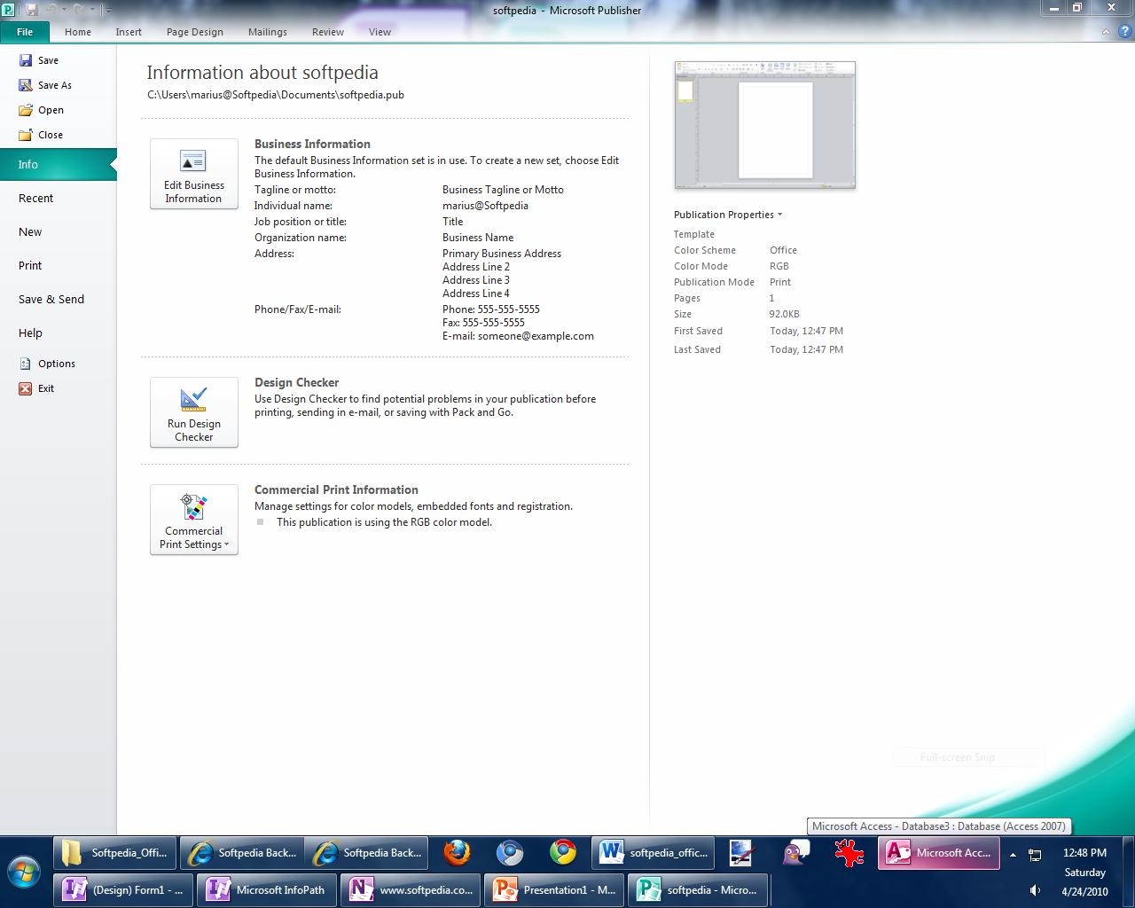The width and height of the screenshot is (1135, 908).
Task: Open the Chromium icon on the taskbar
Action: [510, 853]
